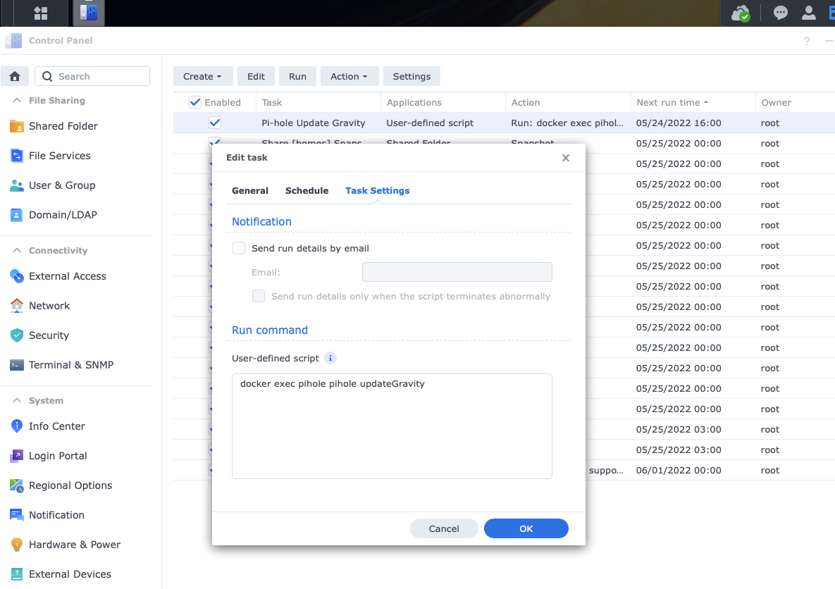835x589 pixels.
Task: Open User & Group panel icon
Action: coord(16,185)
